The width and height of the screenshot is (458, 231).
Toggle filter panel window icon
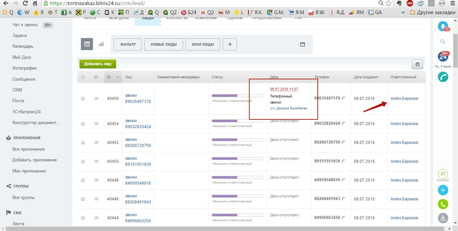[302, 44]
